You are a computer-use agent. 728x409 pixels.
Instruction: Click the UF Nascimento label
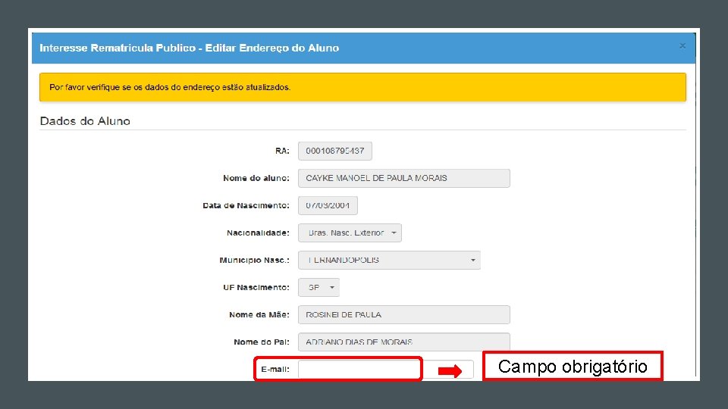tap(256, 288)
